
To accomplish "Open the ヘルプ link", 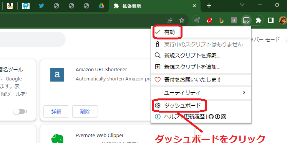I will (x=172, y=117).
